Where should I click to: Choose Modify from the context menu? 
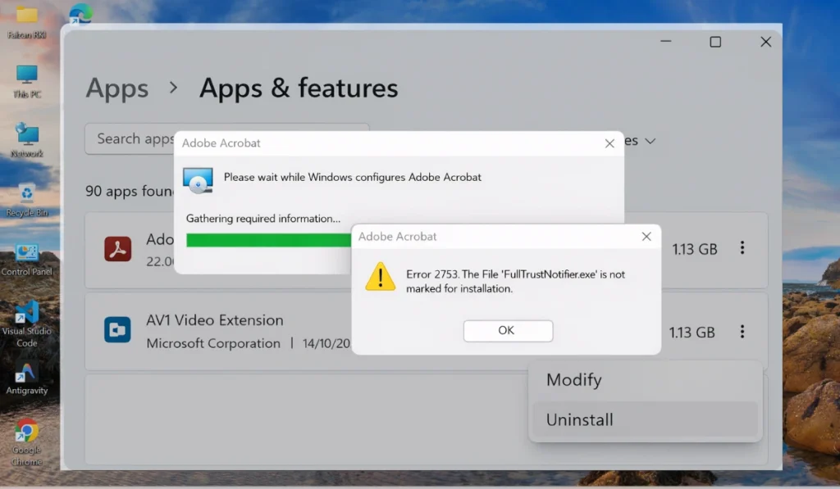point(573,380)
